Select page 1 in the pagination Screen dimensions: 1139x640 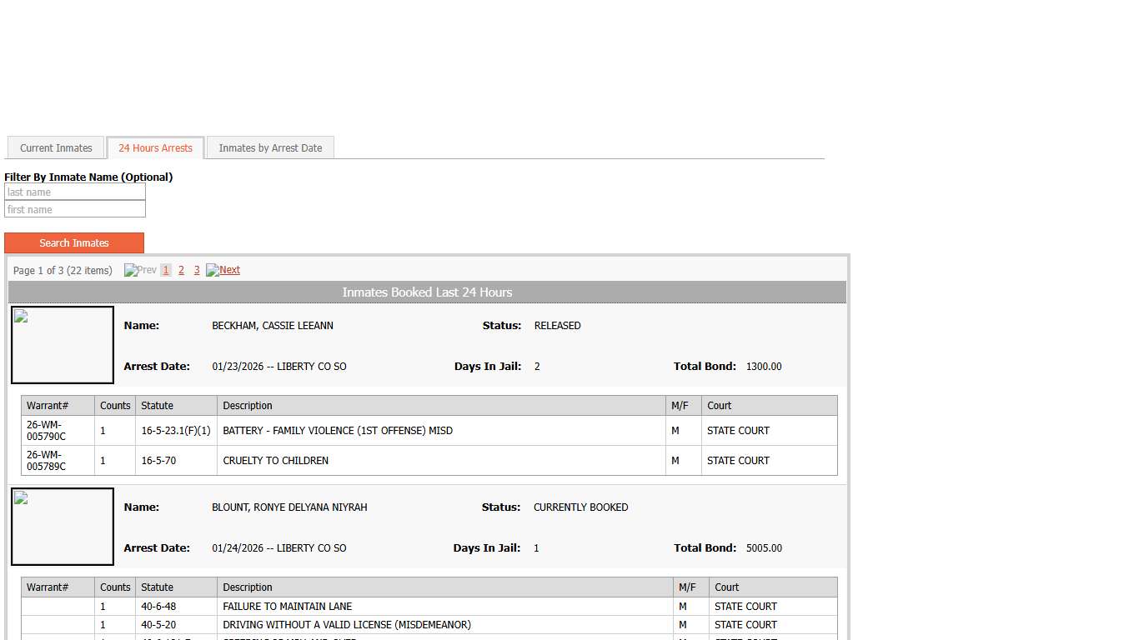point(166,270)
